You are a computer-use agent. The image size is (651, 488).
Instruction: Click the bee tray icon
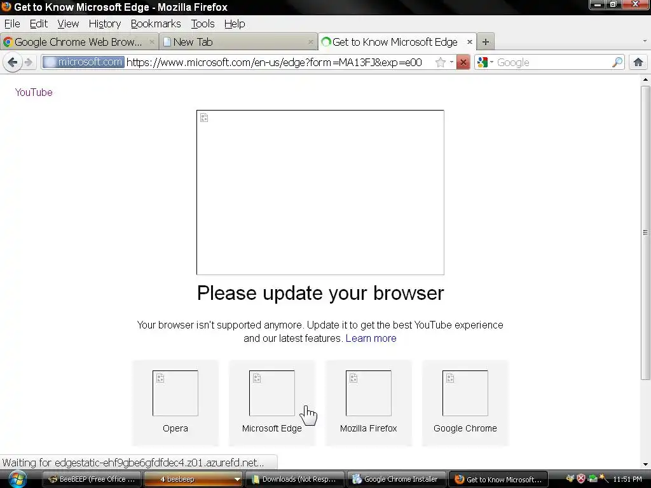570,479
